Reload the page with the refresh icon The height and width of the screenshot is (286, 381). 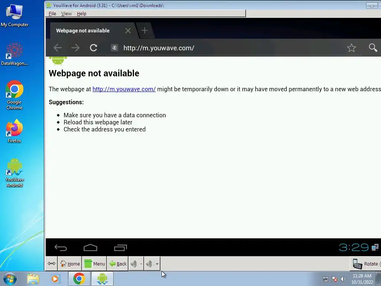click(93, 48)
